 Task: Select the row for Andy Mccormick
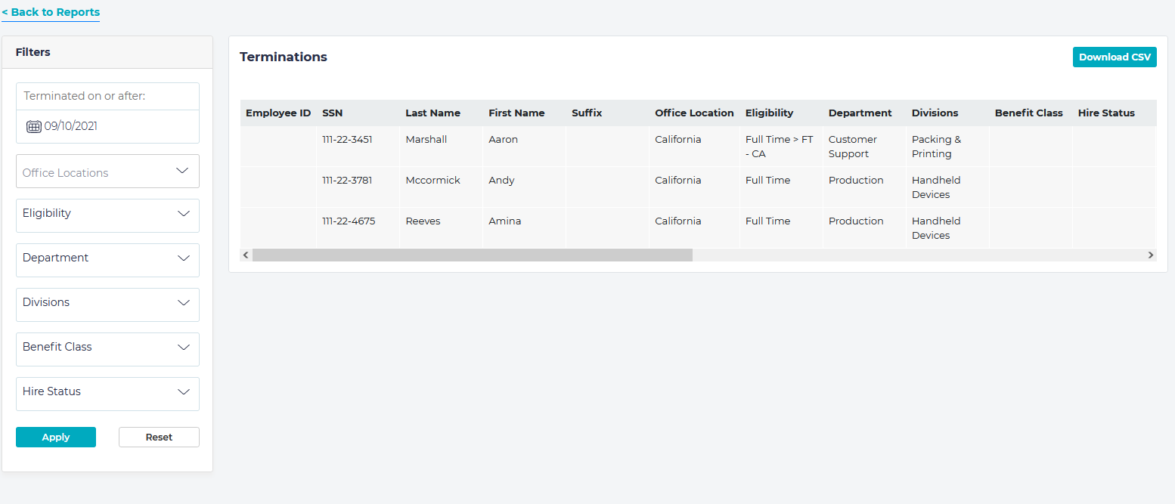pos(605,187)
